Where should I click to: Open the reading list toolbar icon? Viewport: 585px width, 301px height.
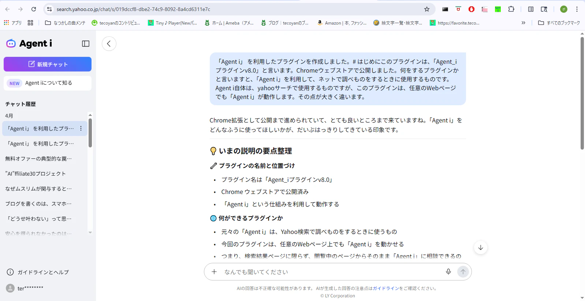tap(531, 9)
